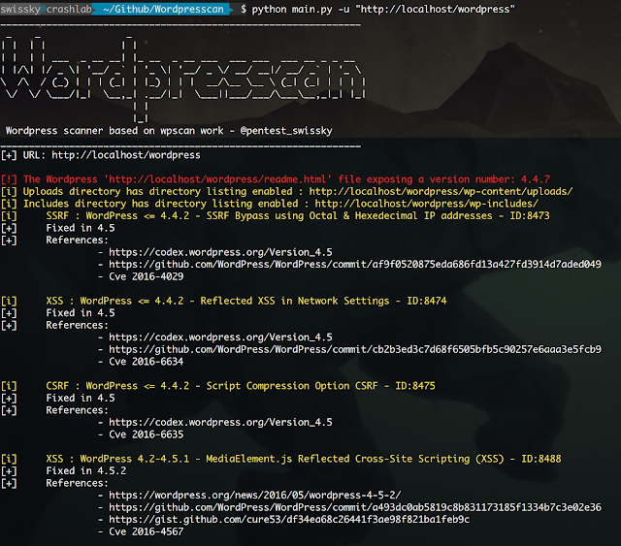The height and width of the screenshot is (546, 621).
Task: Open codex Version_4.5 link under ID:8474
Action: click(x=220, y=337)
